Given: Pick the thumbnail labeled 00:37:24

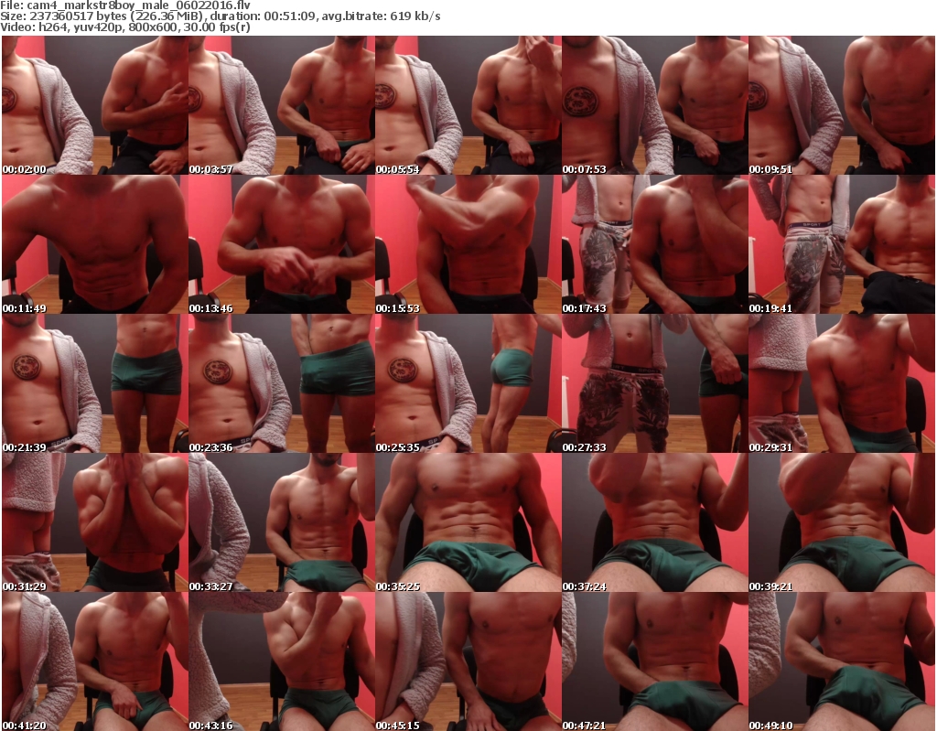Looking at the screenshot, I should click(655, 522).
